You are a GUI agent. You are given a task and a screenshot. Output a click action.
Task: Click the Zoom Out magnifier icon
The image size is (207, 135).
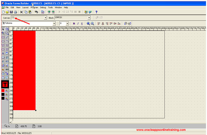[x=92, y=24]
